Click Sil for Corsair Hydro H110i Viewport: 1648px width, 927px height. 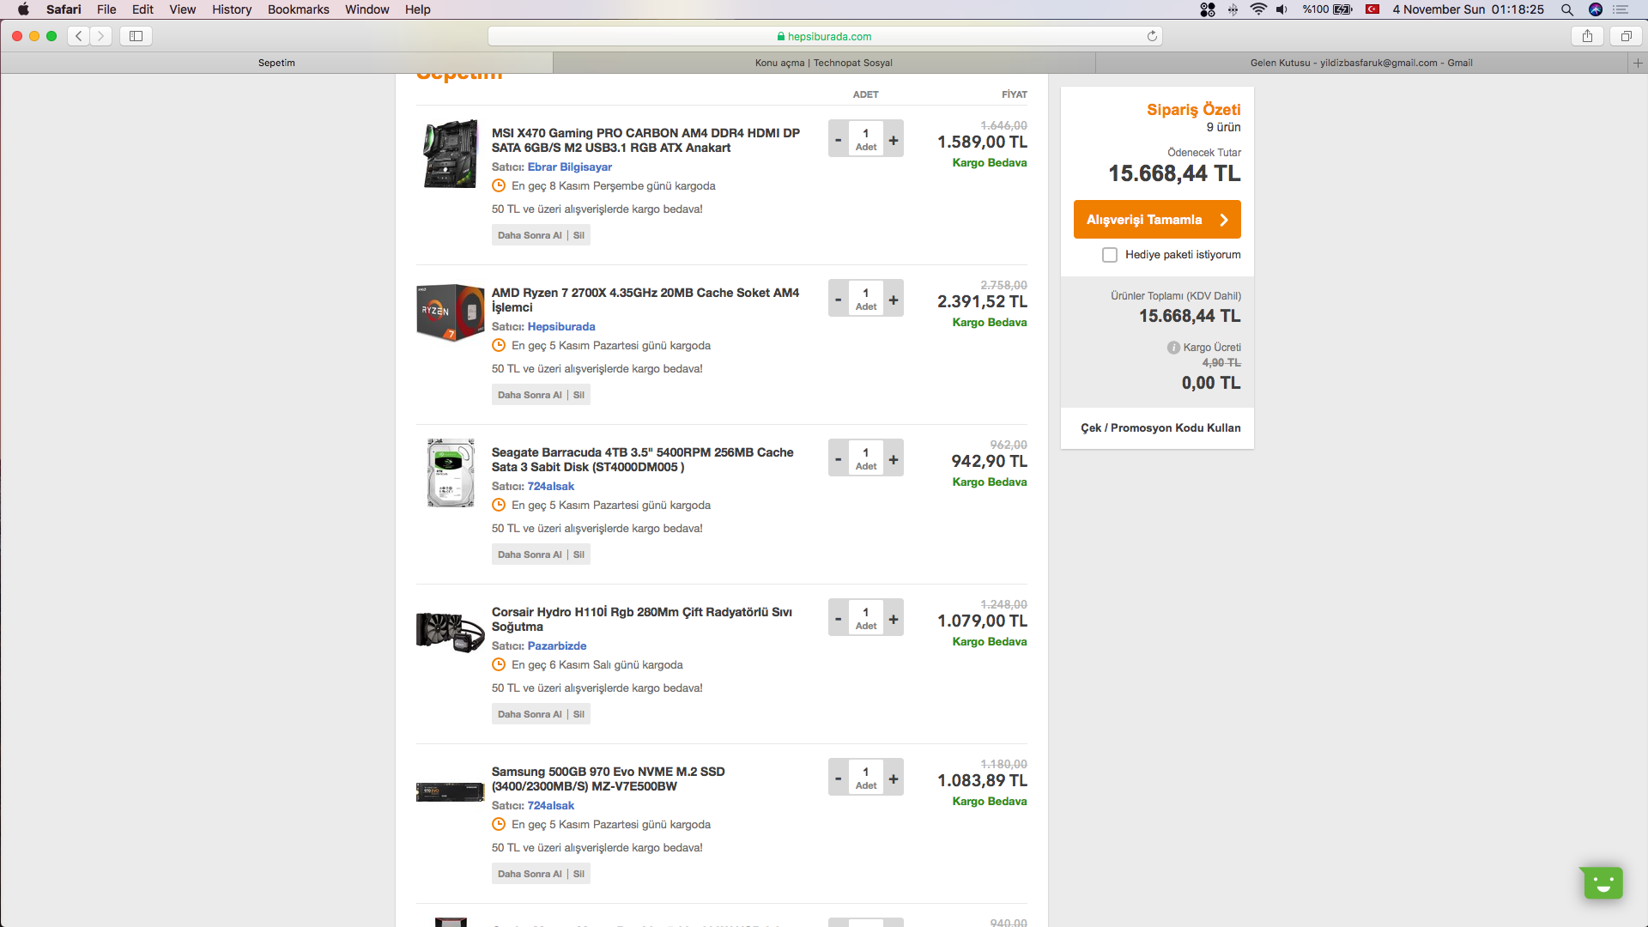pos(579,714)
